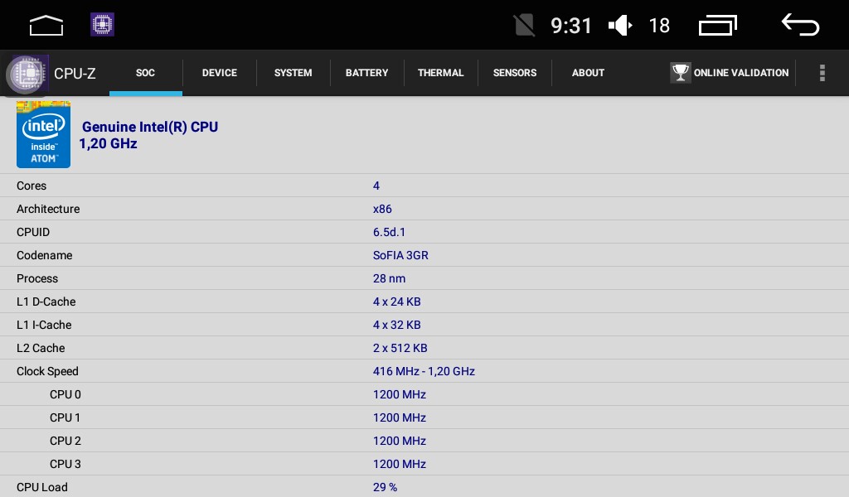Click the volume level 18
This screenshot has height=497, width=849.
pyautogui.click(x=659, y=26)
